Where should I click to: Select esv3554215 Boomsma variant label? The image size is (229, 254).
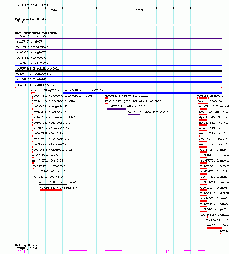click(x=214, y=106)
